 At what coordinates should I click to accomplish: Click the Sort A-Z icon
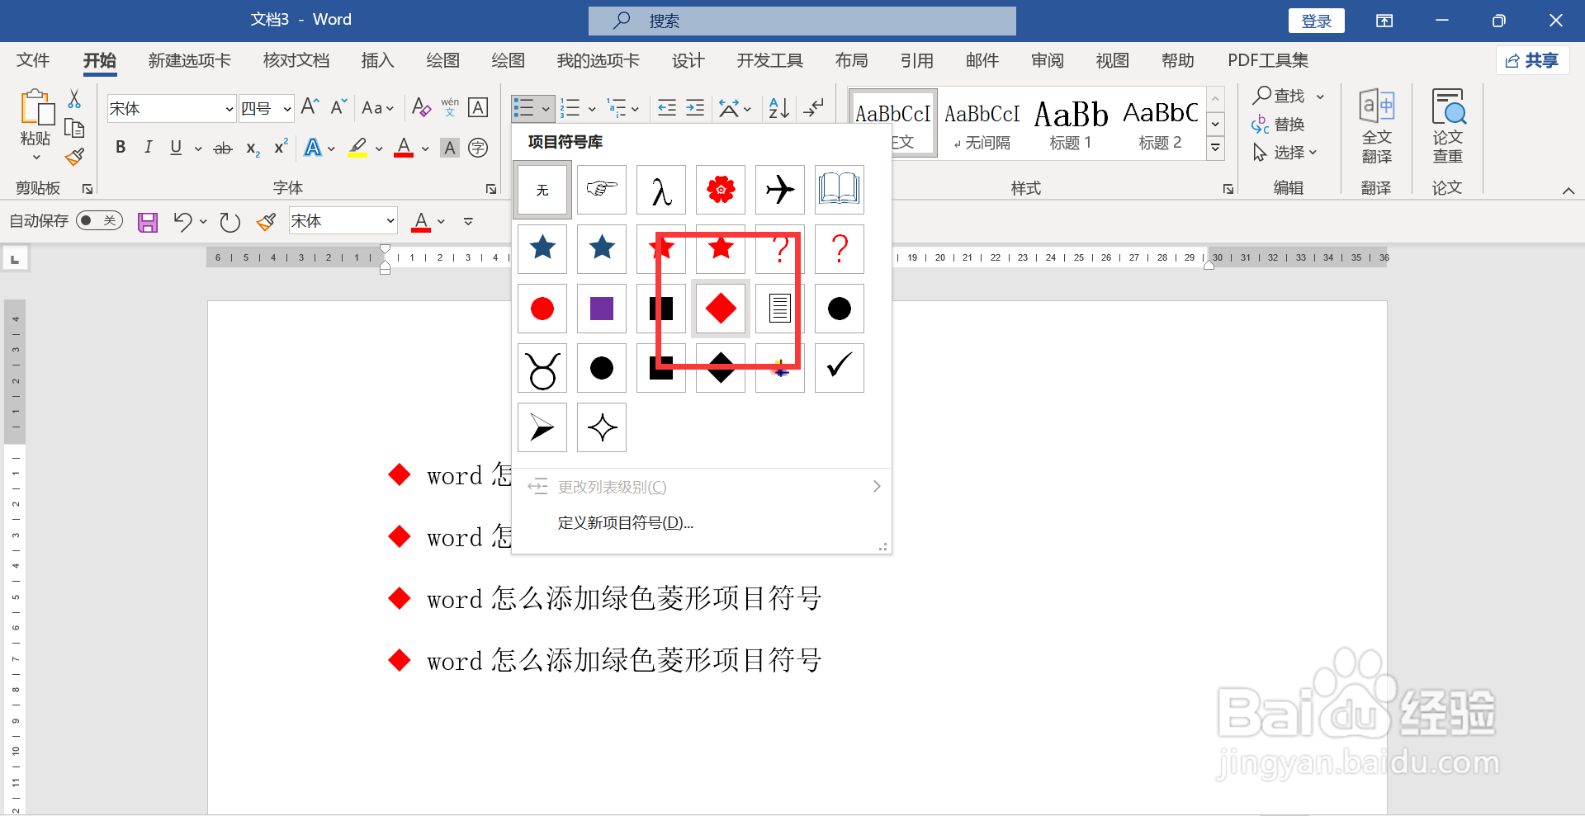click(x=778, y=107)
